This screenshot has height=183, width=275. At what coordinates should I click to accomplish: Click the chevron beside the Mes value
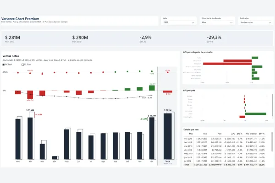click(231, 22)
